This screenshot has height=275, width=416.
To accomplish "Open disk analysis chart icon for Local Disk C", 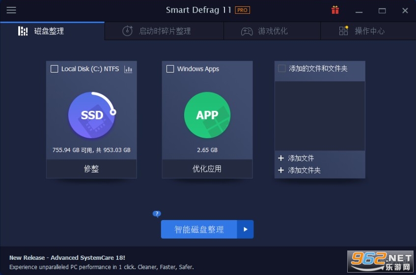I will [128, 69].
